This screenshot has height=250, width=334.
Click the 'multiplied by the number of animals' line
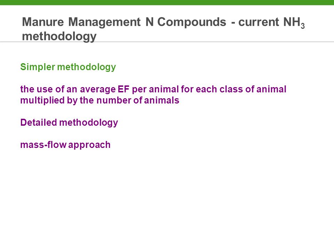click(x=100, y=100)
